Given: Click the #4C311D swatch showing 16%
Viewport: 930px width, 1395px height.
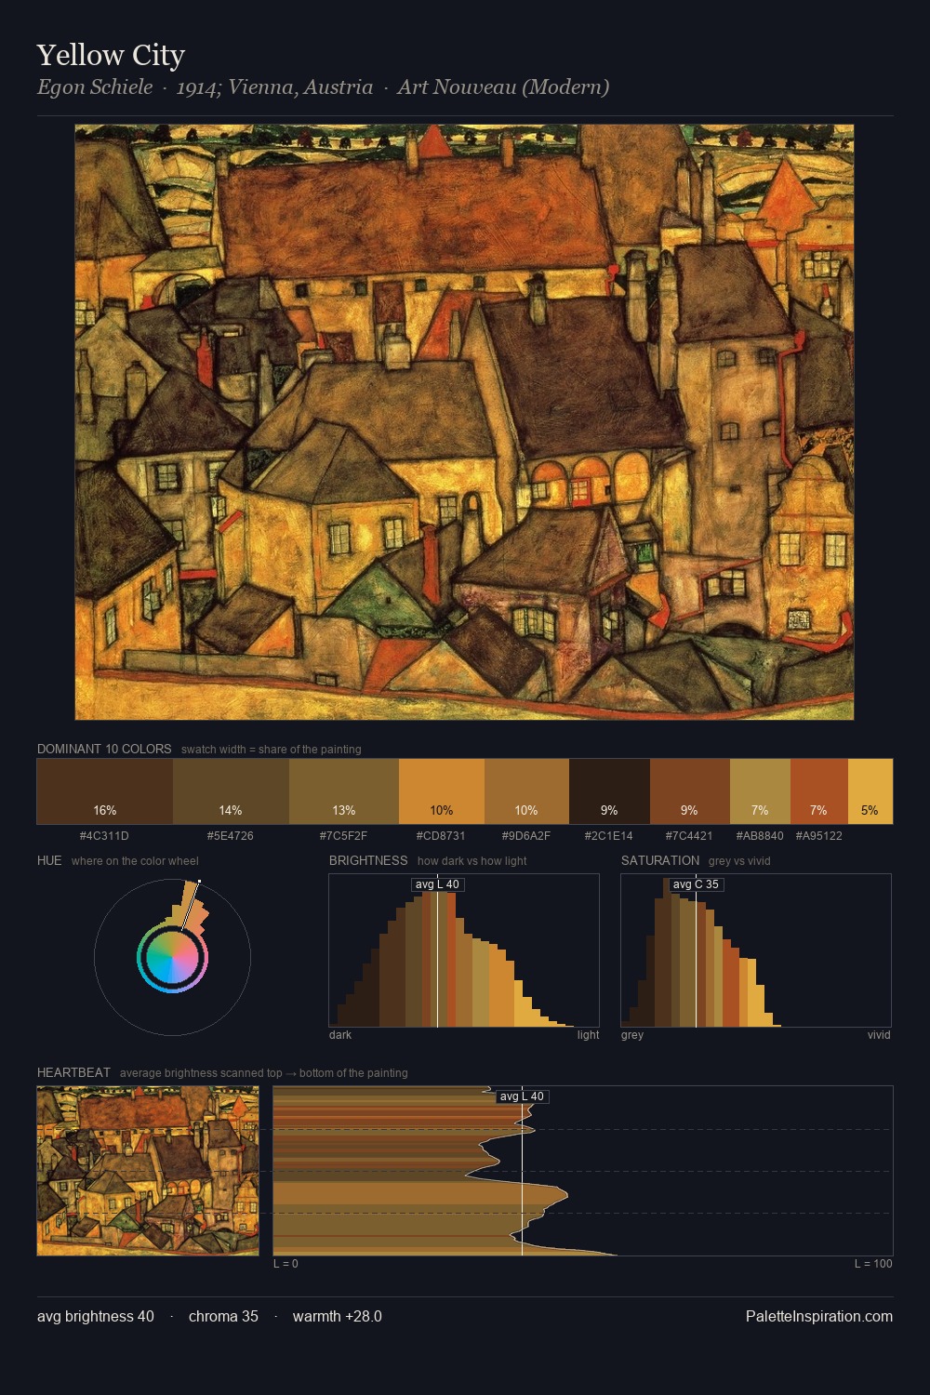Looking at the screenshot, I should 105,791.
